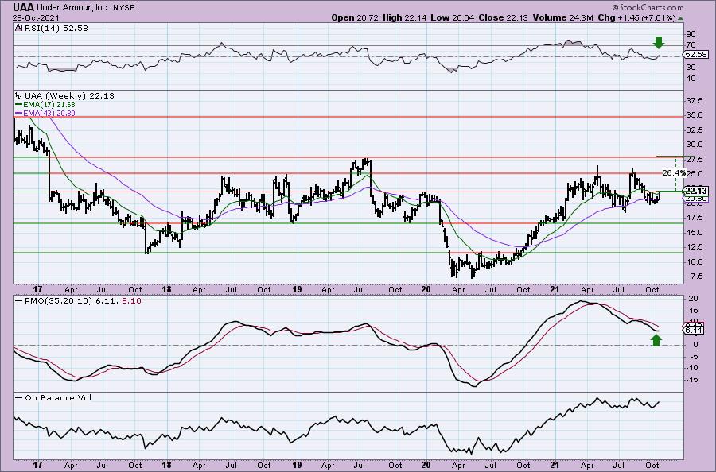Viewport: 716px width, 472px height.
Task: Click the 22.13 last price tag on axis
Action: 696,191
